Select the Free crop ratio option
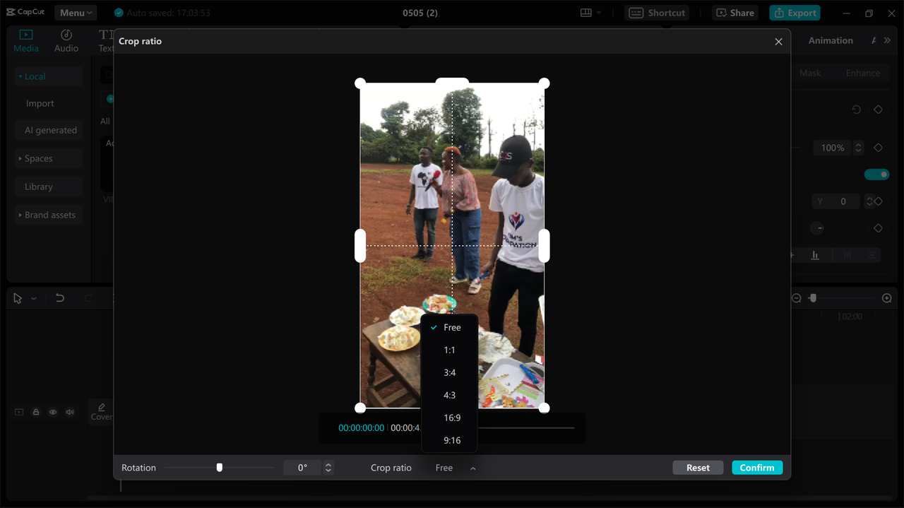This screenshot has width=904, height=508. tap(449, 328)
